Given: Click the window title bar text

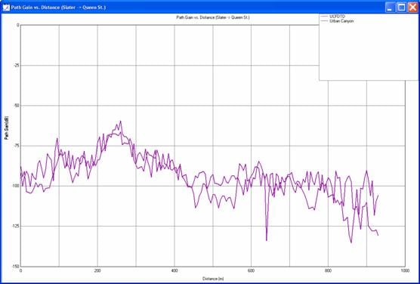Looking at the screenshot, I should coord(58,8).
